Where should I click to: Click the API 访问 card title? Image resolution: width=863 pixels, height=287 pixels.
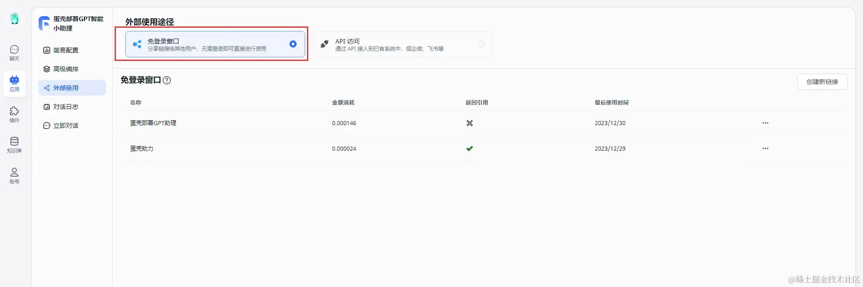coord(347,41)
